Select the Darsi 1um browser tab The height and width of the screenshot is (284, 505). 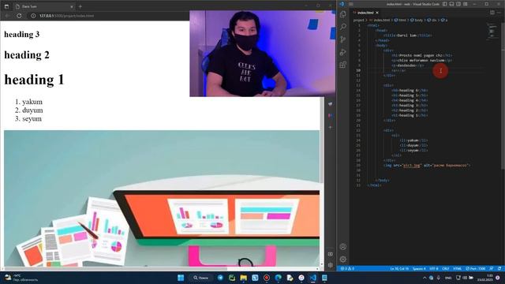click(43, 6)
